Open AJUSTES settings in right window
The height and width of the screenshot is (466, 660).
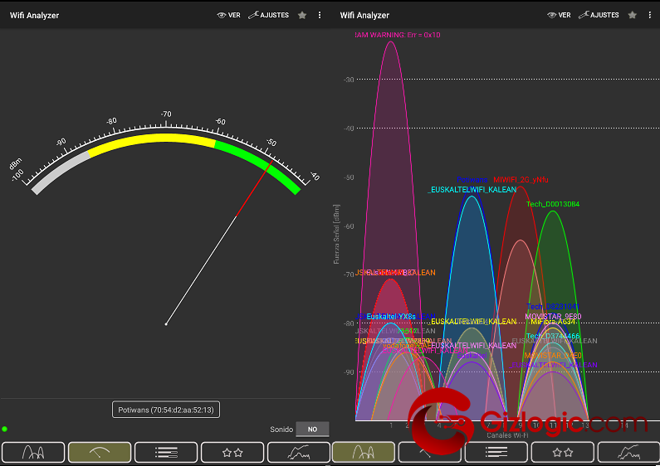[x=599, y=15]
